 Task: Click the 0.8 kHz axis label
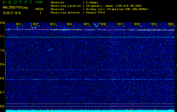(2, 78)
